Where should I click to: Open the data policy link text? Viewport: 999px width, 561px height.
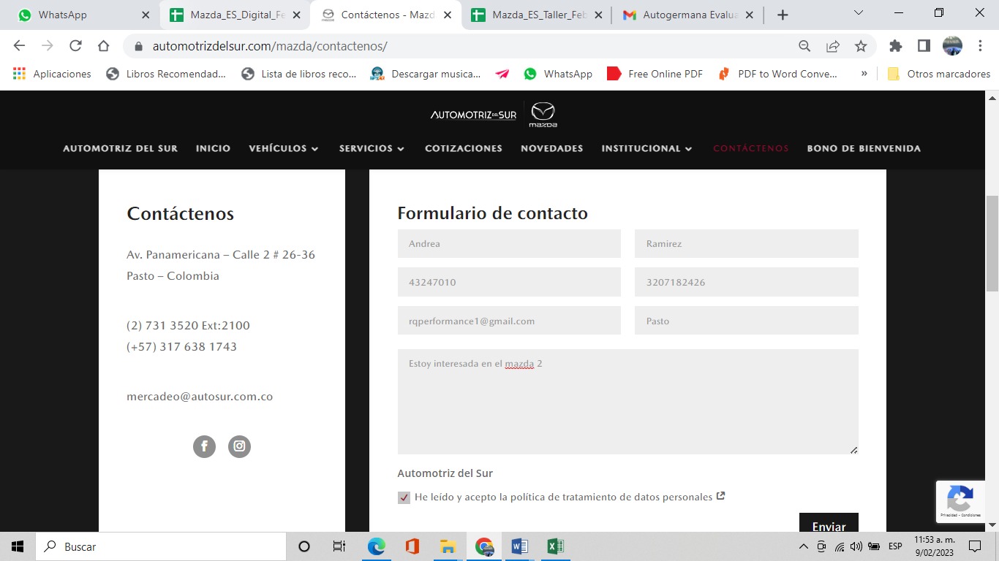[563, 497]
